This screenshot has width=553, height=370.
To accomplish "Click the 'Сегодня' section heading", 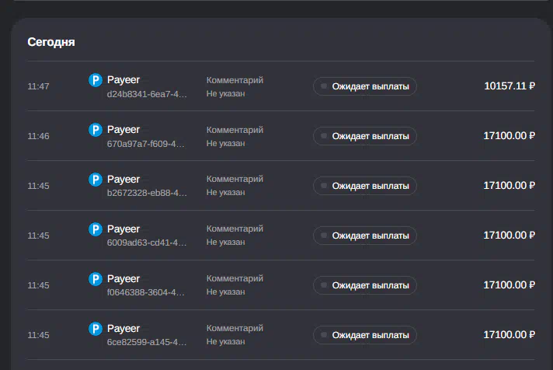I will (51, 42).
